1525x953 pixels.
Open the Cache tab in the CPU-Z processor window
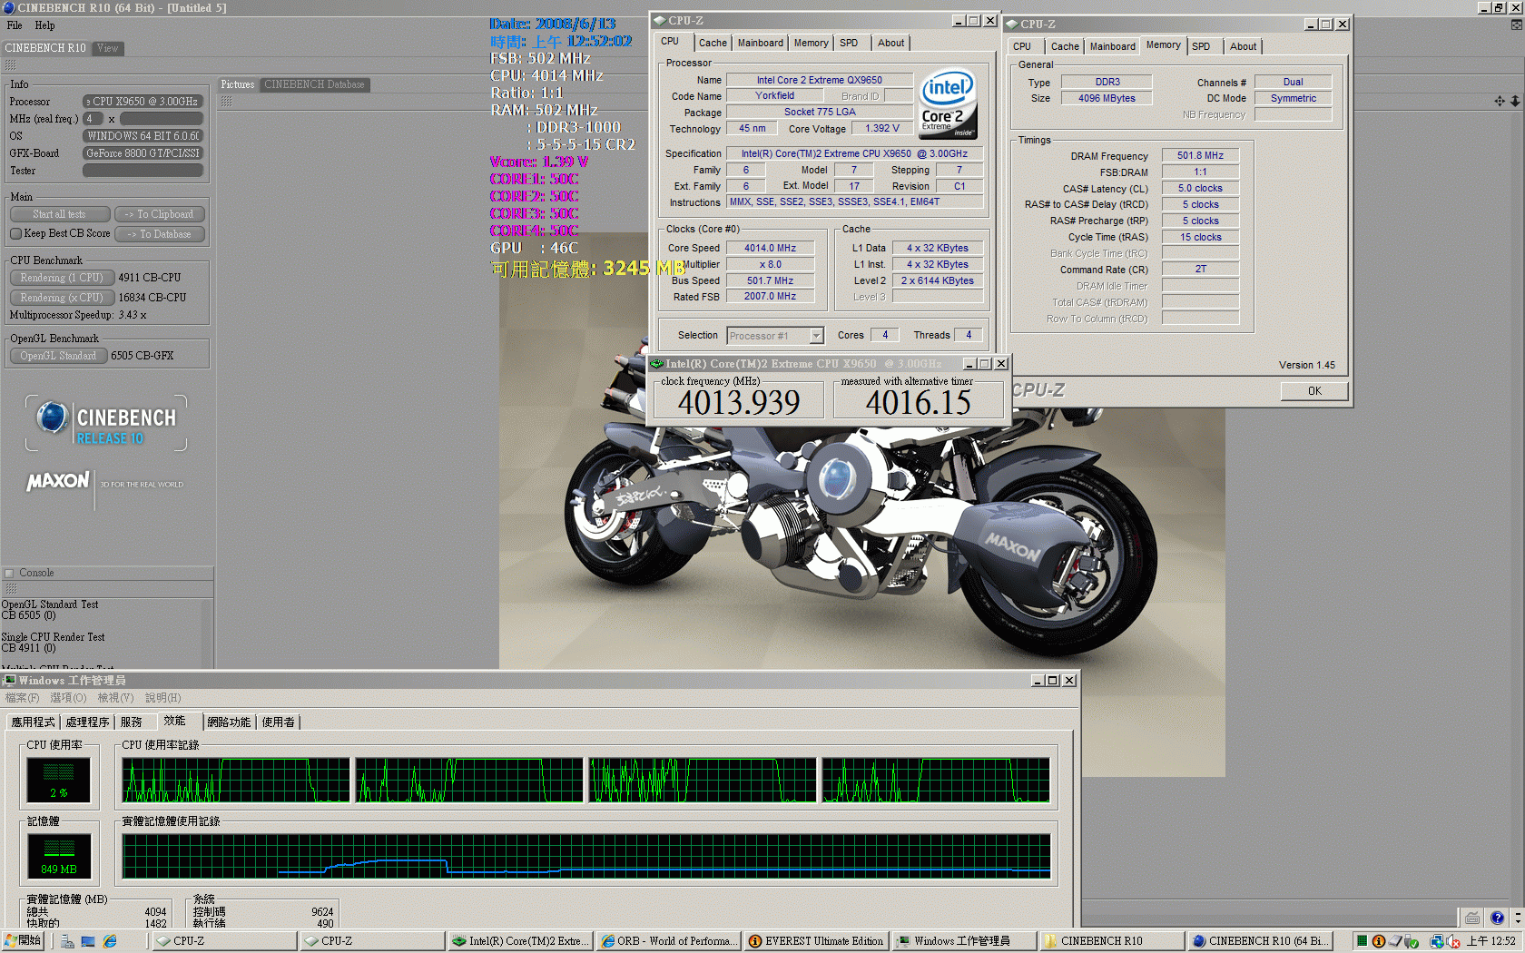(713, 43)
